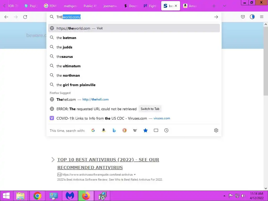
Task: Search this time with DuckDuckGo
Action: click(x=125, y=130)
